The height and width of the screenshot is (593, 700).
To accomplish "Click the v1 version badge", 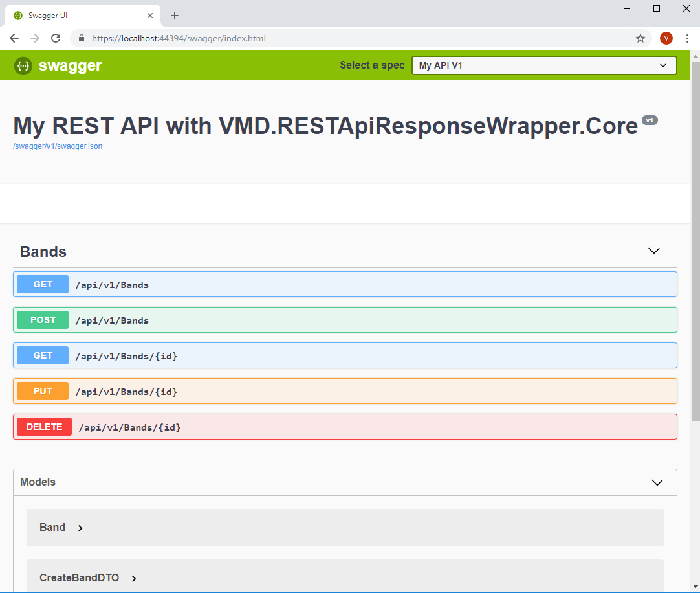I will [650, 120].
